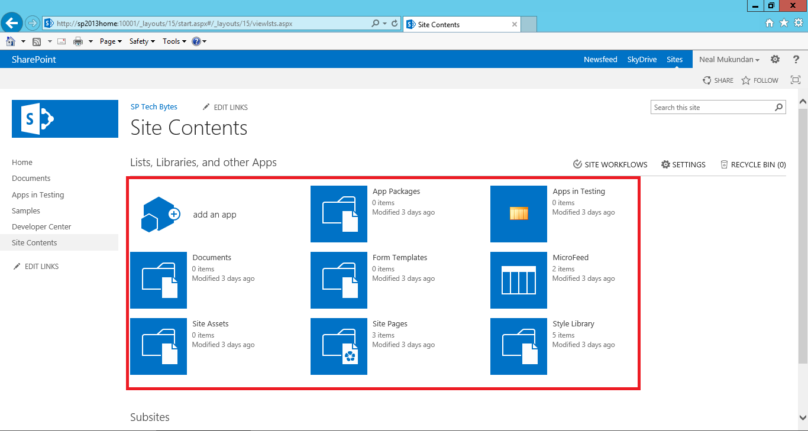Open the Page dropdown menu
Image resolution: width=808 pixels, height=431 pixels.
111,41
